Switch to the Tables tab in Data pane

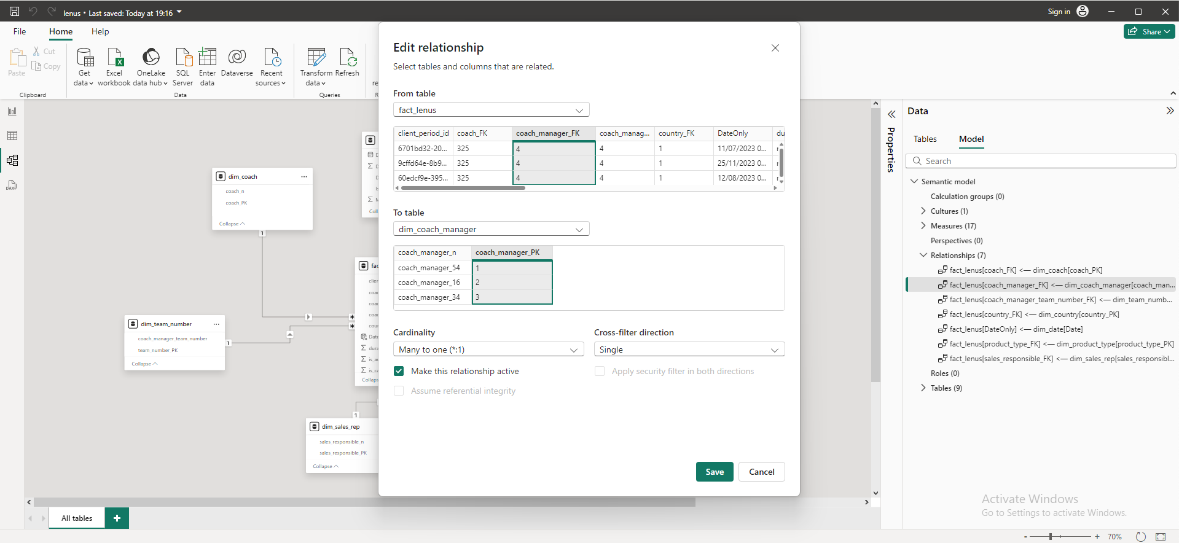(925, 139)
